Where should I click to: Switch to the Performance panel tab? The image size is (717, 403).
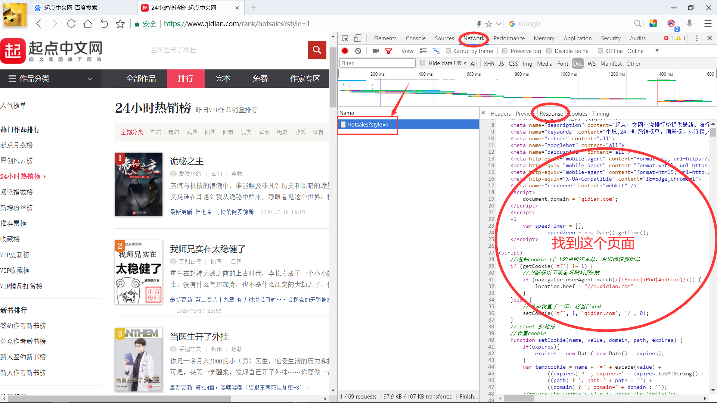(x=509, y=38)
